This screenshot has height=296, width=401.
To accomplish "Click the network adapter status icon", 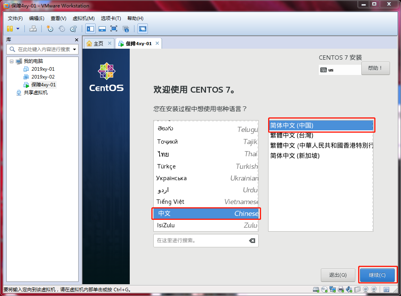I will (333, 290).
